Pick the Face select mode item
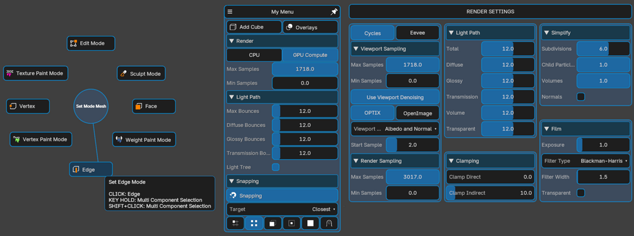634x236 pixels. pyautogui.click(x=154, y=106)
